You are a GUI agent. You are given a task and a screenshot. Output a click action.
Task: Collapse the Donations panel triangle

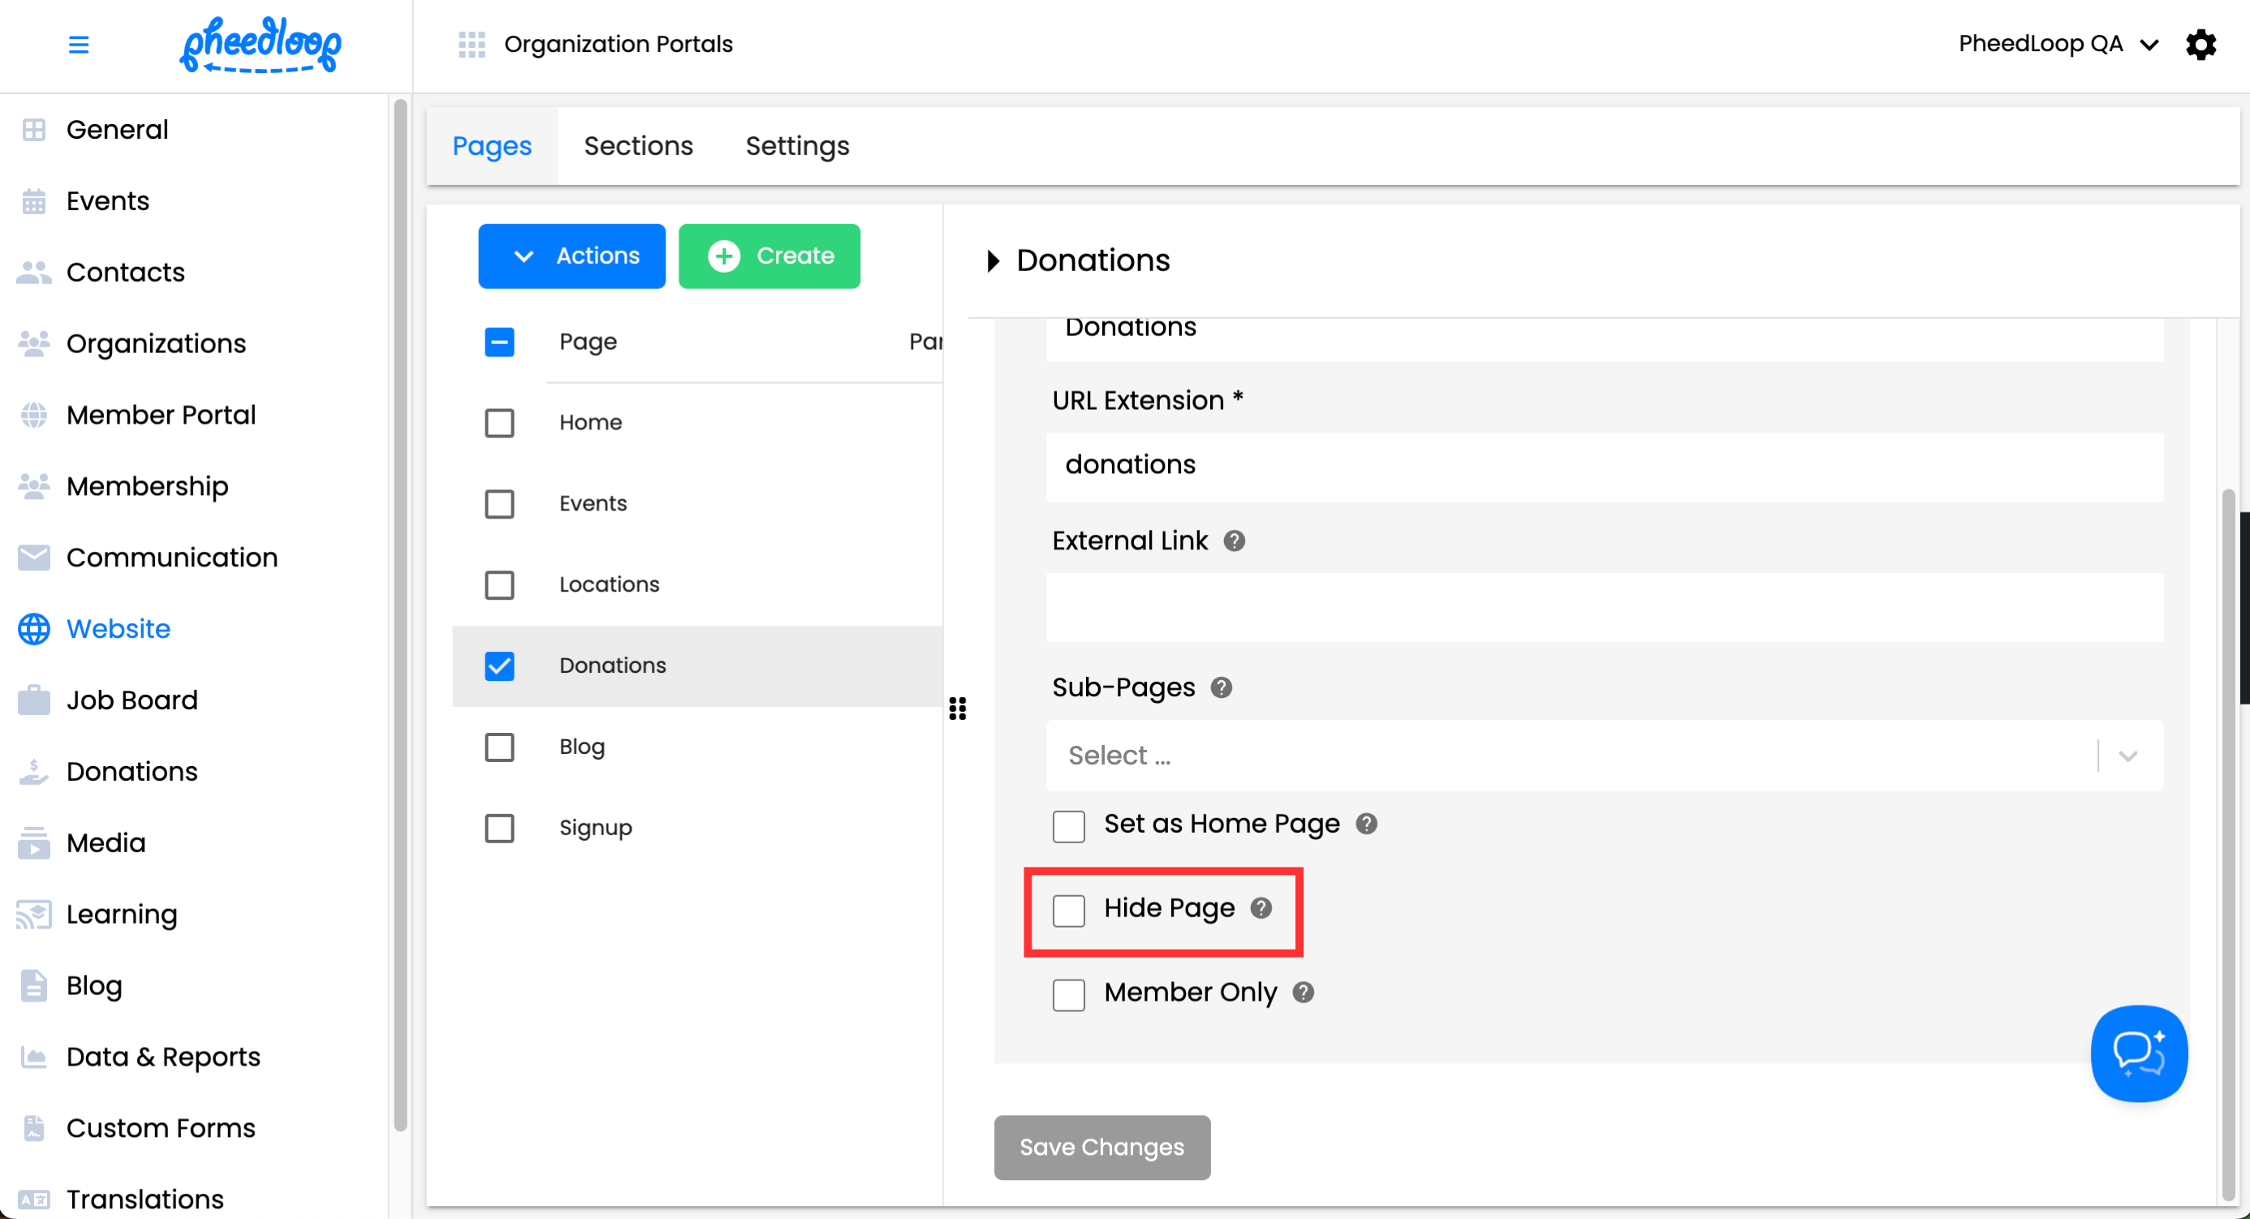coord(992,261)
